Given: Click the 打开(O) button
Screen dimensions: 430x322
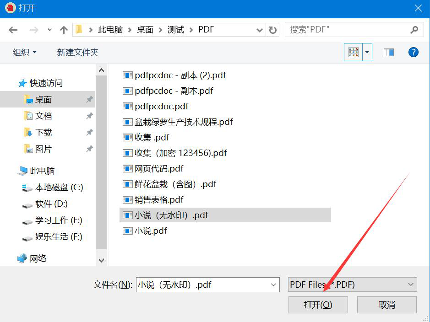Looking at the screenshot, I should tap(318, 305).
